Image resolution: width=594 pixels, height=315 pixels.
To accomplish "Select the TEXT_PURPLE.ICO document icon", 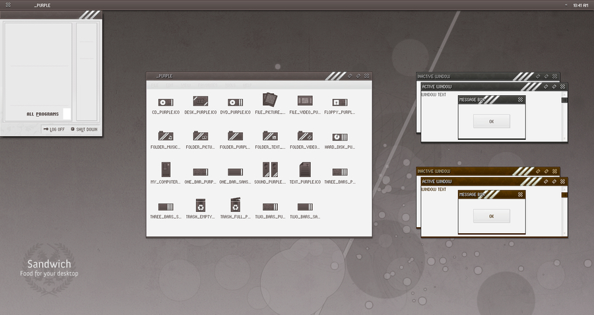I will (x=305, y=170).
